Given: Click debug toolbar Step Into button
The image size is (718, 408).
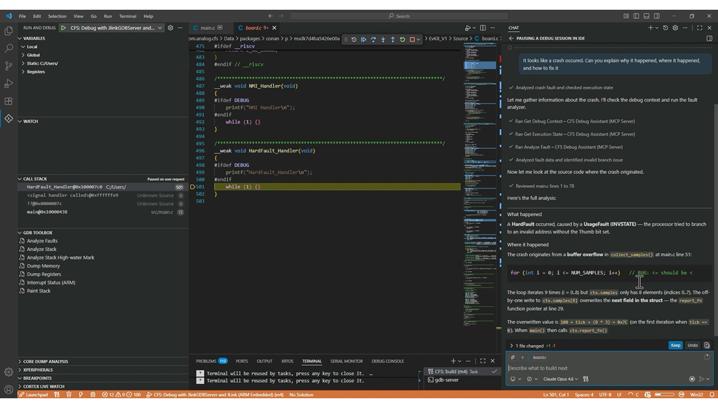Looking at the screenshot, I should (383, 40).
